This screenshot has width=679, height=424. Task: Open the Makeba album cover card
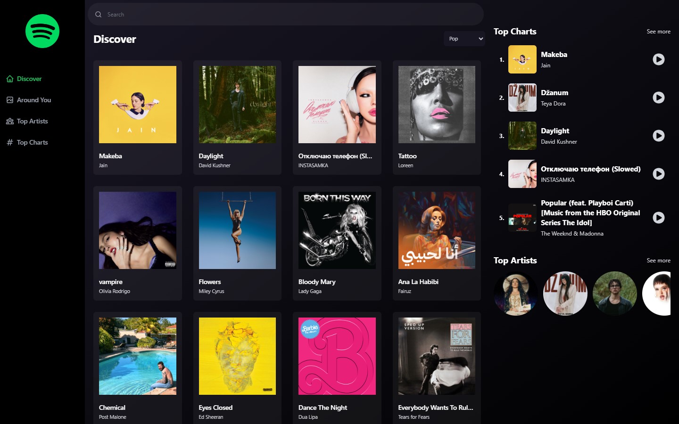[138, 105]
